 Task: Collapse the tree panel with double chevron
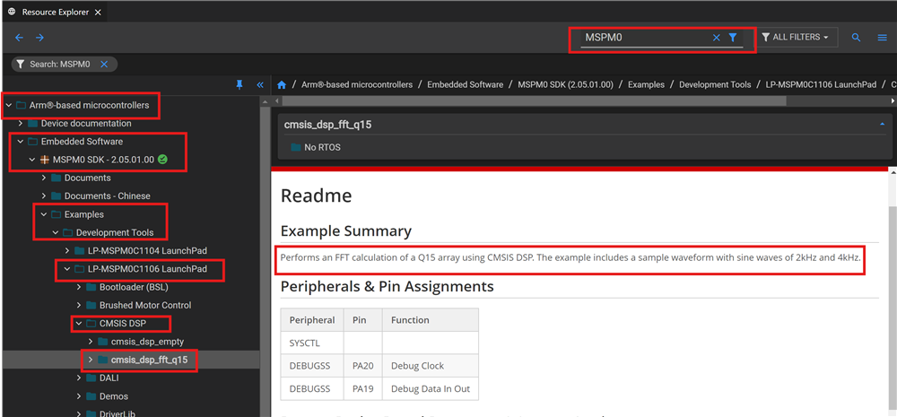[x=260, y=84]
